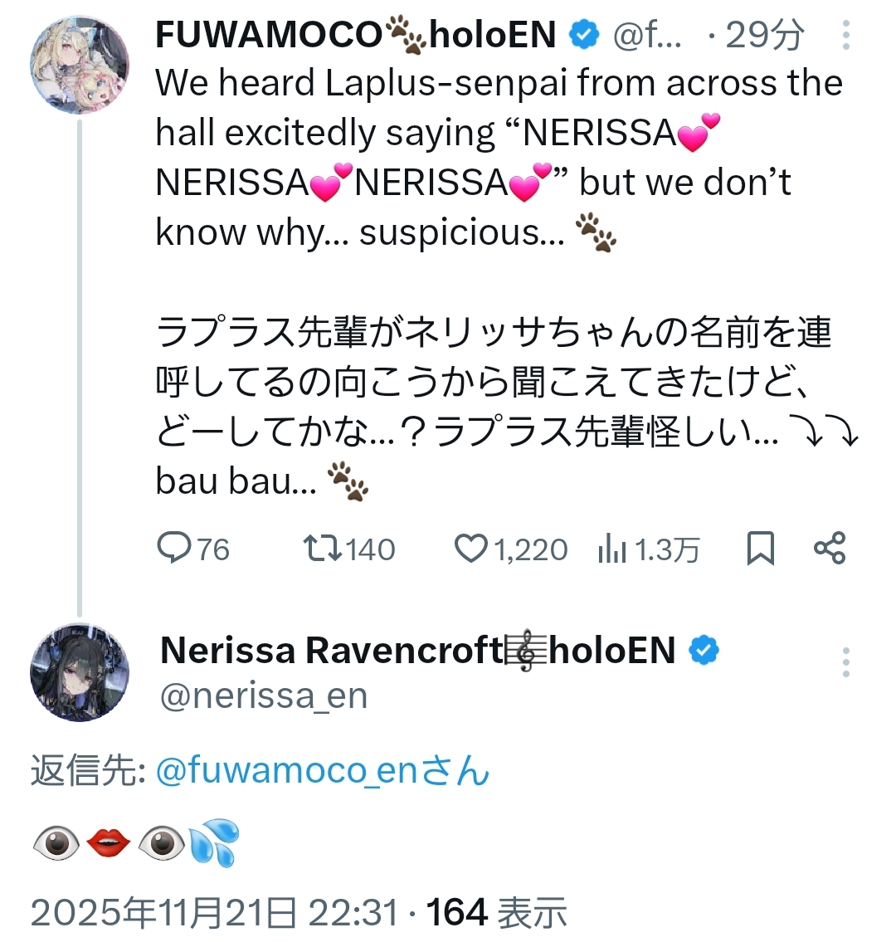
Task: Open the FUWAMOCO holoEN display name
Action: (355, 35)
